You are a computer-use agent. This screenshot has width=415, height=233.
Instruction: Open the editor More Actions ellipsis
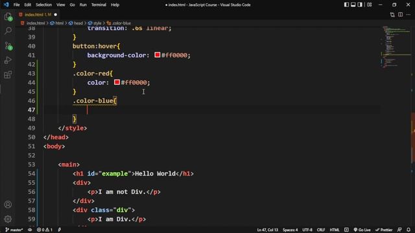[x=409, y=14]
